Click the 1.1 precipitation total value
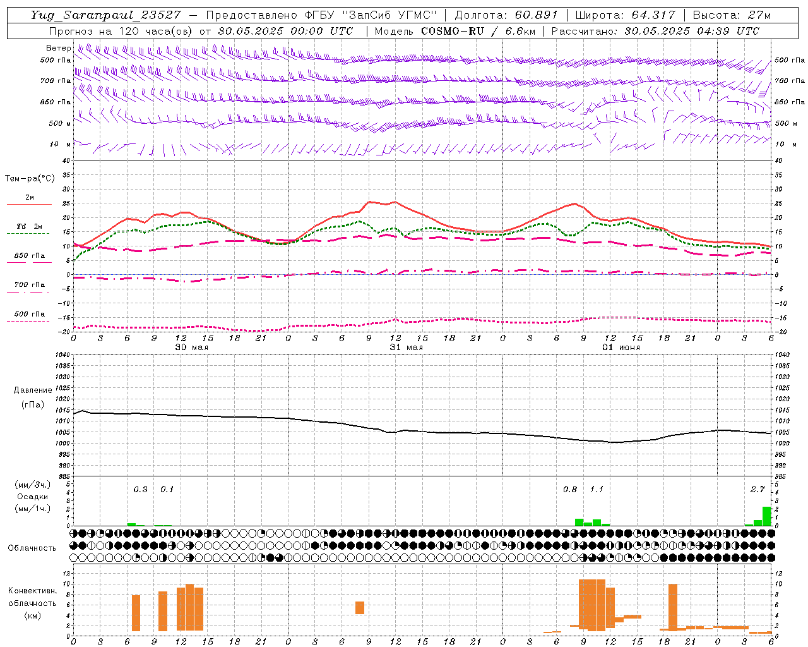This screenshot has height=647, width=808. point(597,489)
